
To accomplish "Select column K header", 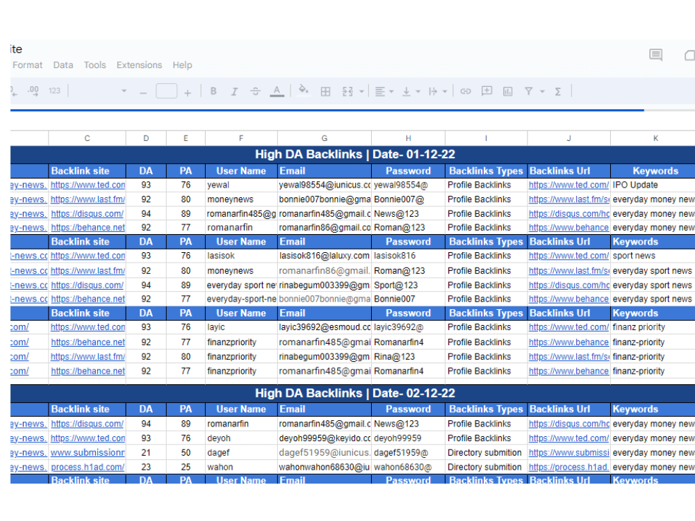I will (x=655, y=138).
